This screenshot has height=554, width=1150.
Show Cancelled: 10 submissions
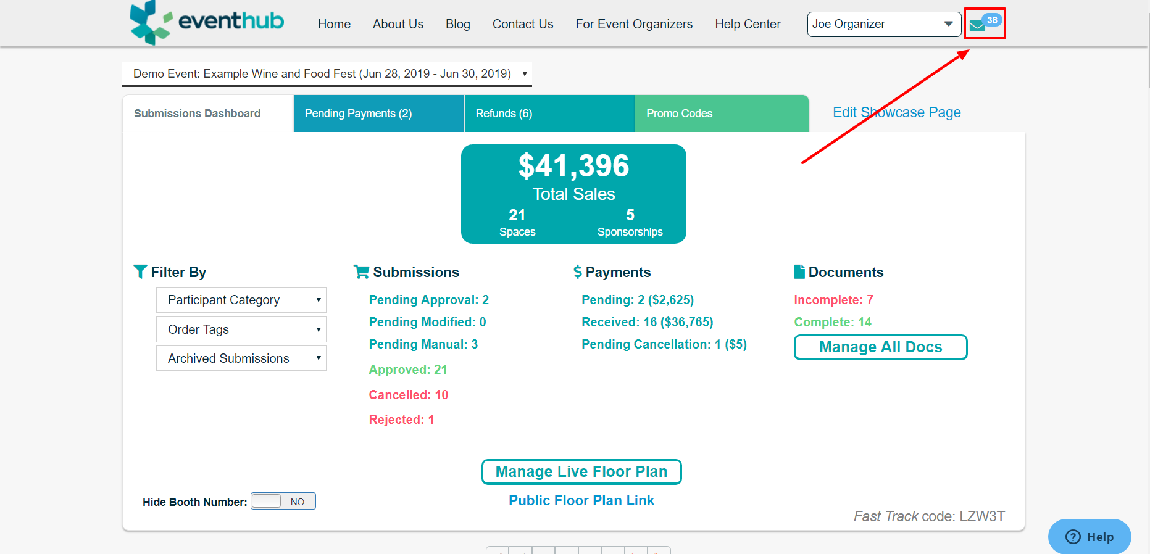click(x=409, y=395)
